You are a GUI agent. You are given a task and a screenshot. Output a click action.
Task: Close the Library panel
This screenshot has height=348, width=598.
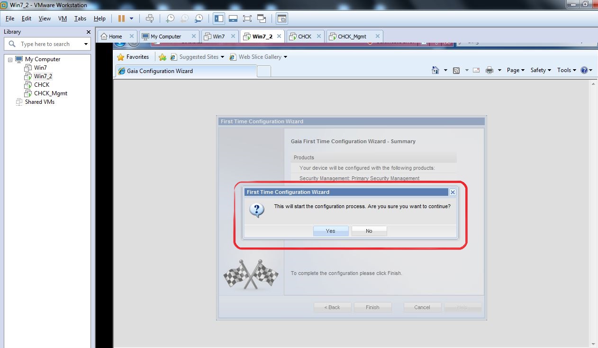click(x=88, y=32)
